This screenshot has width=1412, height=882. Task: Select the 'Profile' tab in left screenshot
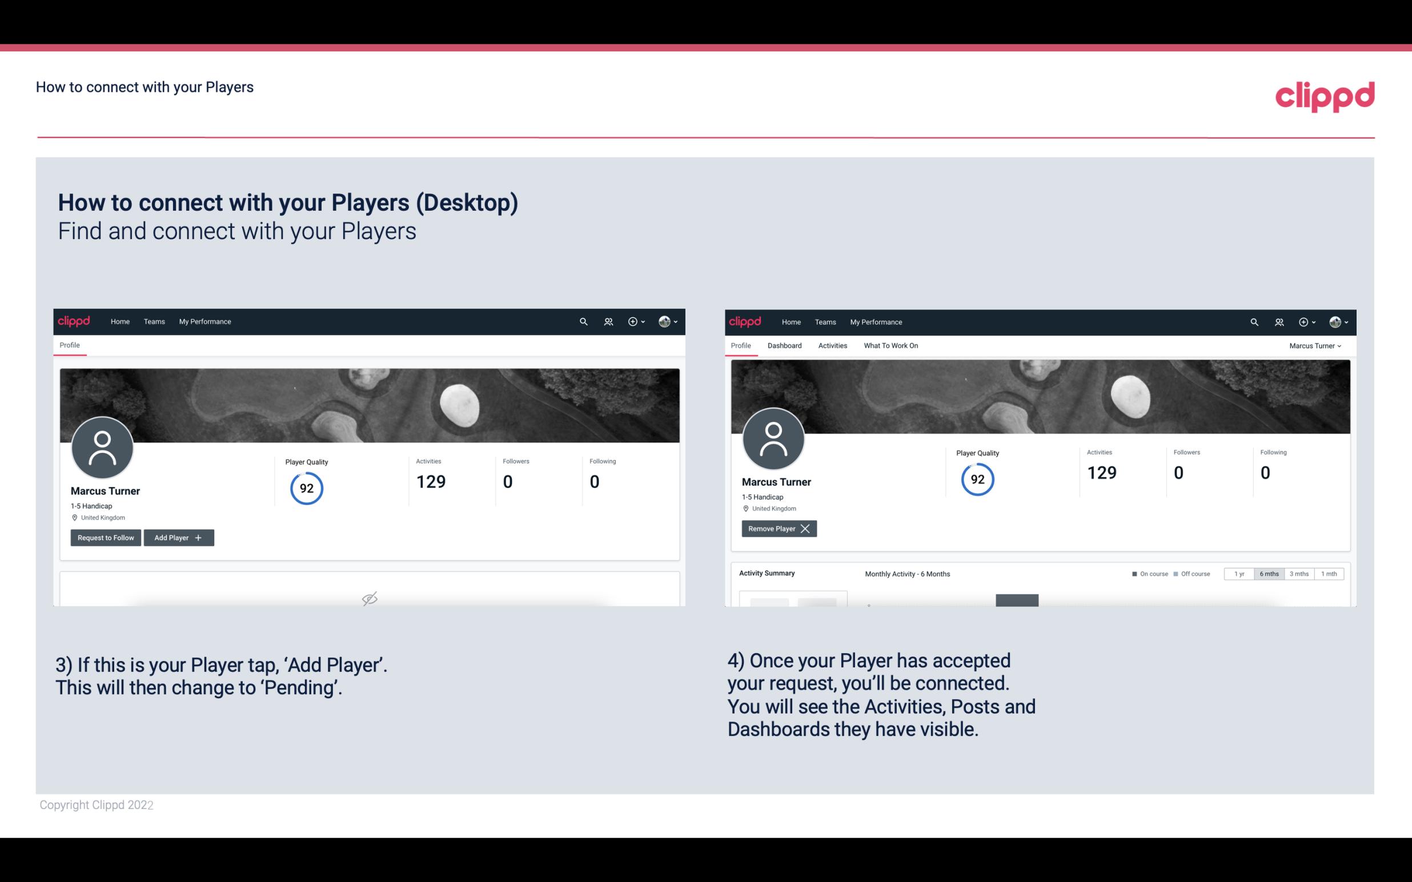(70, 345)
